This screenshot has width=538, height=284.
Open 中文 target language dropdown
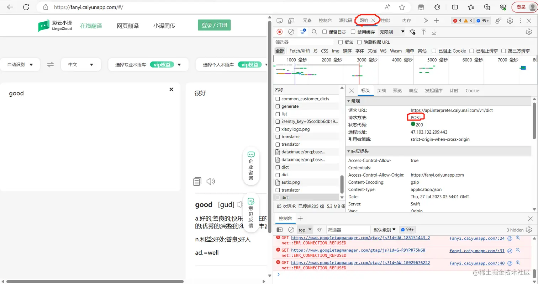pos(80,65)
